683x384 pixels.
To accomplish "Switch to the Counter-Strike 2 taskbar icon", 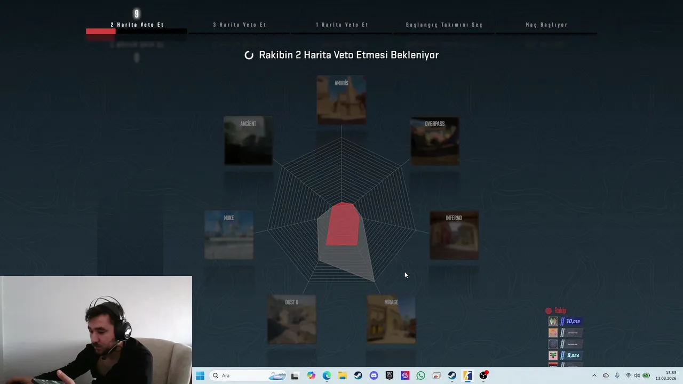I will coord(467,375).
